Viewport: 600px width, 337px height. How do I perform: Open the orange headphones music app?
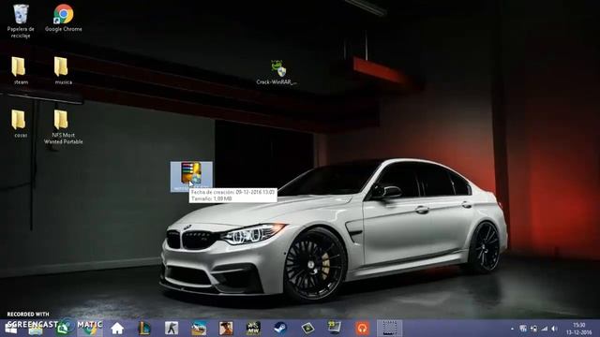362,329
